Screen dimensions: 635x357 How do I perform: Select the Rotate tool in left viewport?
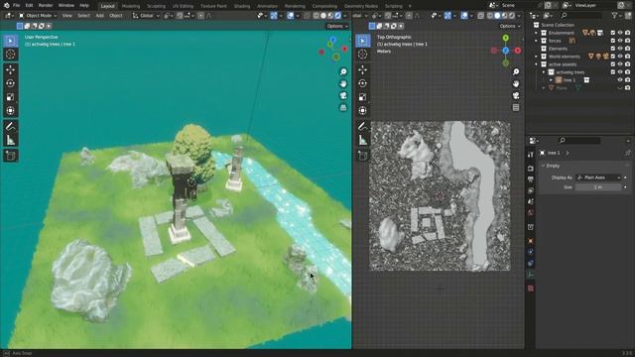[11, 83]
